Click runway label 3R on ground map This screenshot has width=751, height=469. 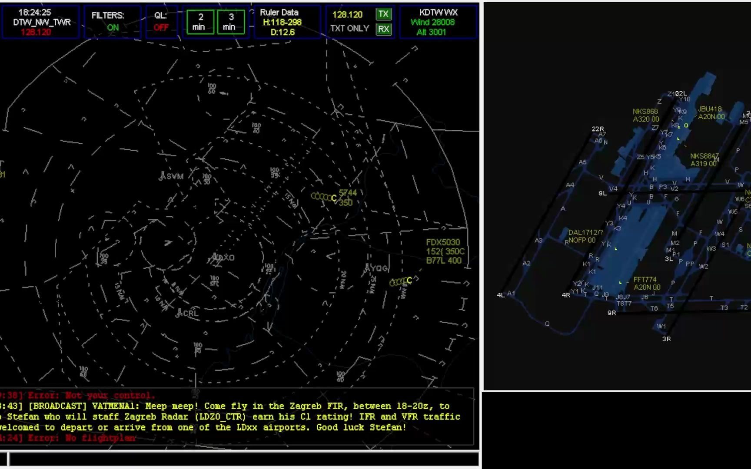[x=666, y=339]
